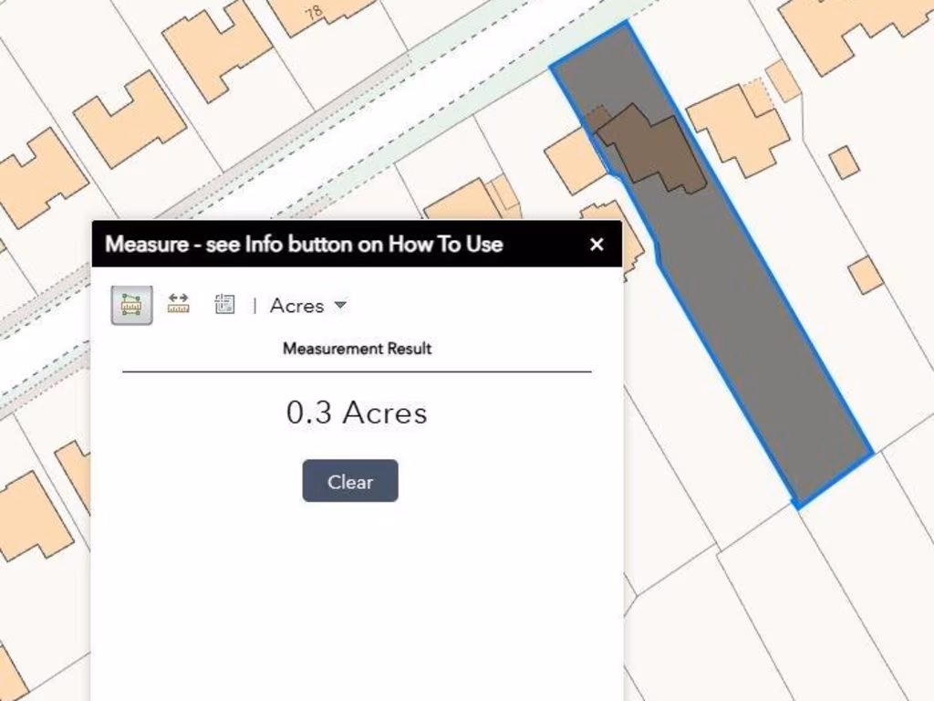934x701 pixels.
Task: Click the topmost corner of the blue outline
Action: (626, 23)
